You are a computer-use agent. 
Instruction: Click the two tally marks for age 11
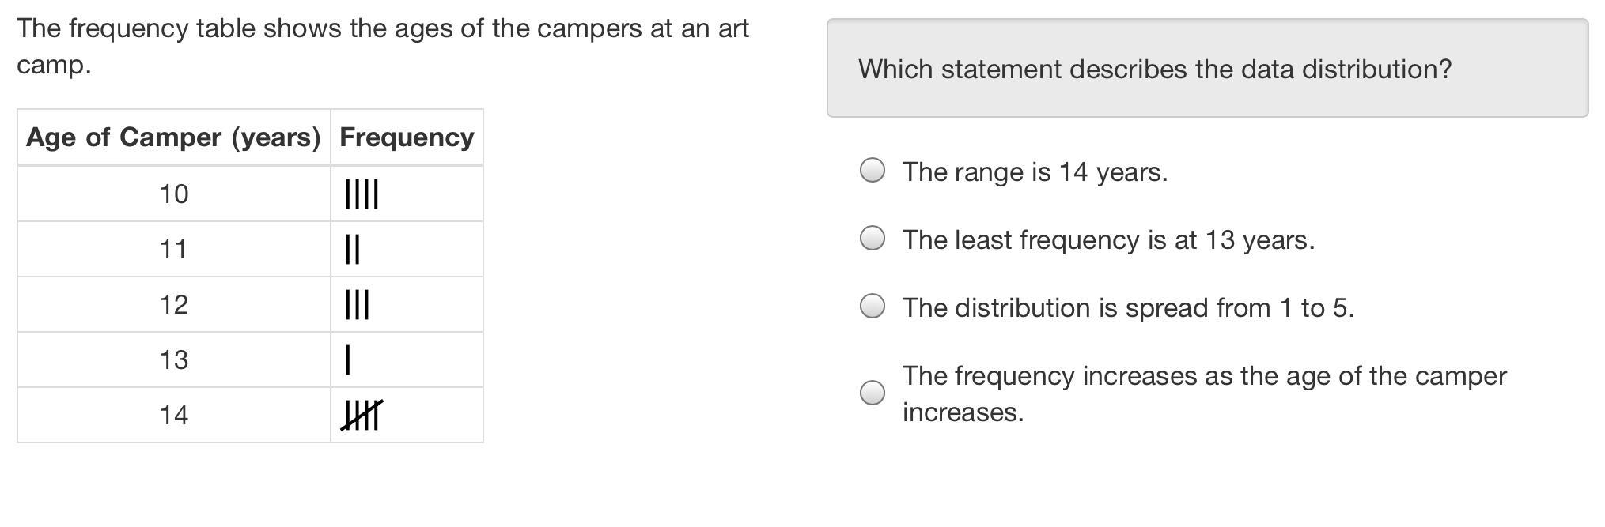pos(353,250)
